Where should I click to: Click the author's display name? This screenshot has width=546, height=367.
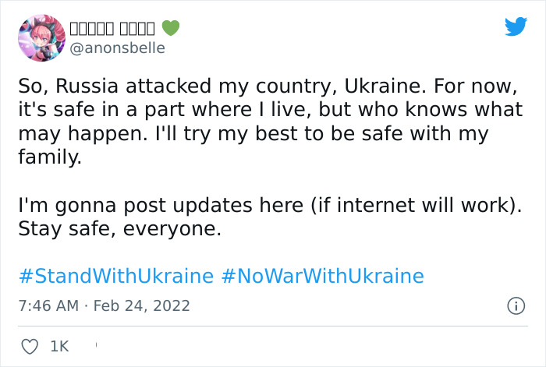point(112,28)
